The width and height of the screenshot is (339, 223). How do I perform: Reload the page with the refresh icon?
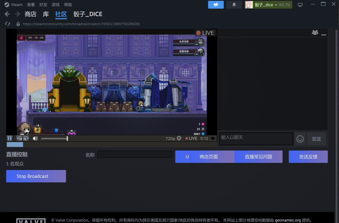coord(7,24)
